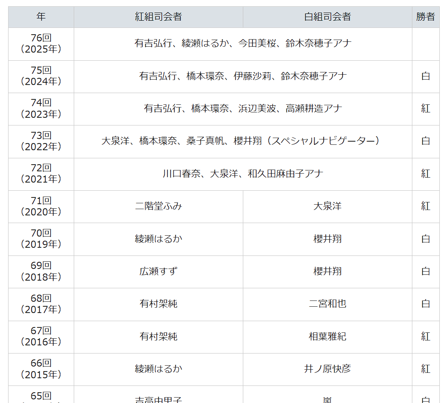Image resolution: width=447 pixels, height=403 pixels.
Task: Select 有村架純 in the 67回 (2016年) row
Action: (x=158, y=336)
